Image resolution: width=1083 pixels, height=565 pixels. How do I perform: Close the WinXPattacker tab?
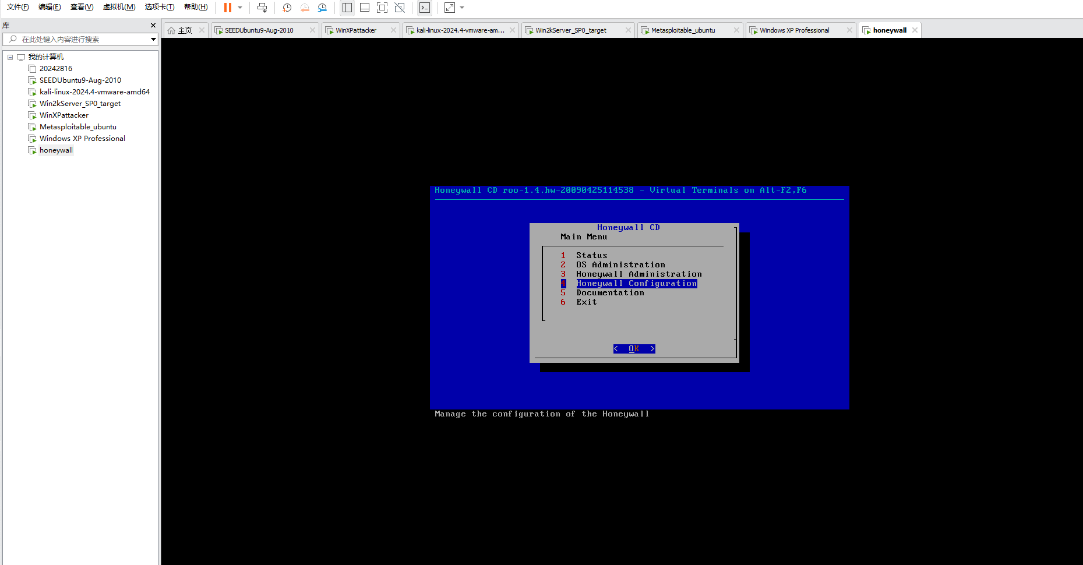(x=393, y=30)
